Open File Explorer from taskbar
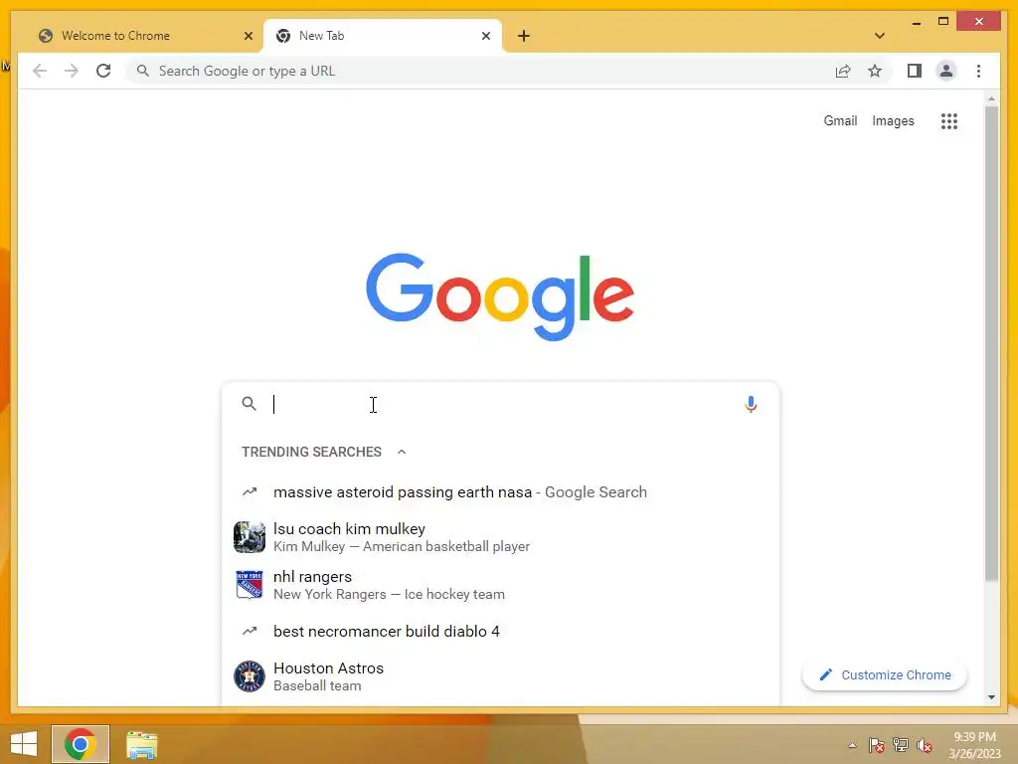 click(x=141, y=744)
